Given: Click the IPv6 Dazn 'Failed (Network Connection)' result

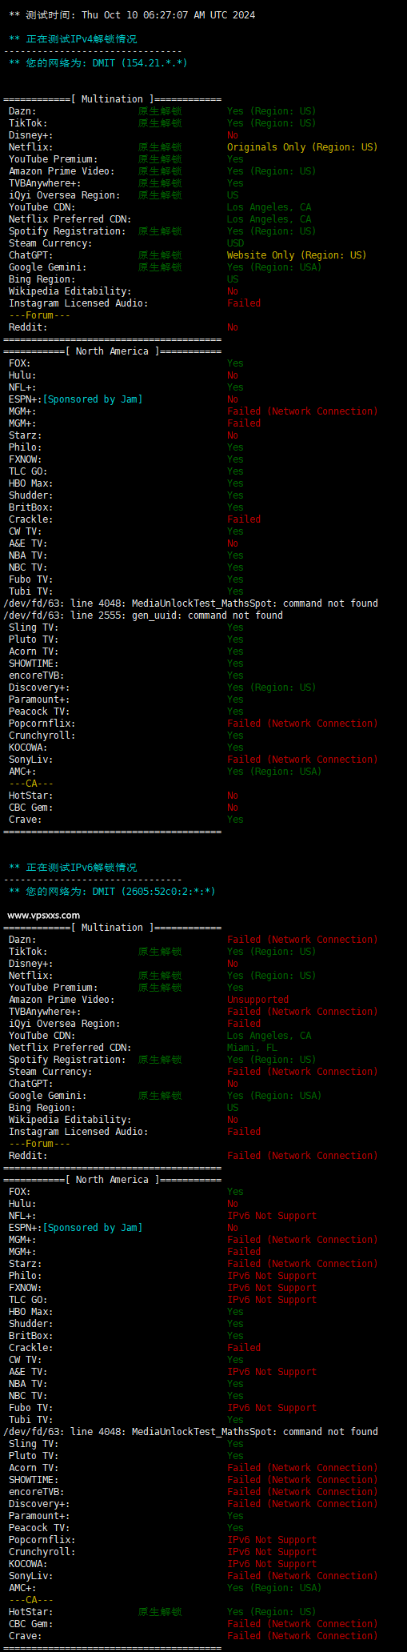Looking at the screenshot, I should 302,940.
